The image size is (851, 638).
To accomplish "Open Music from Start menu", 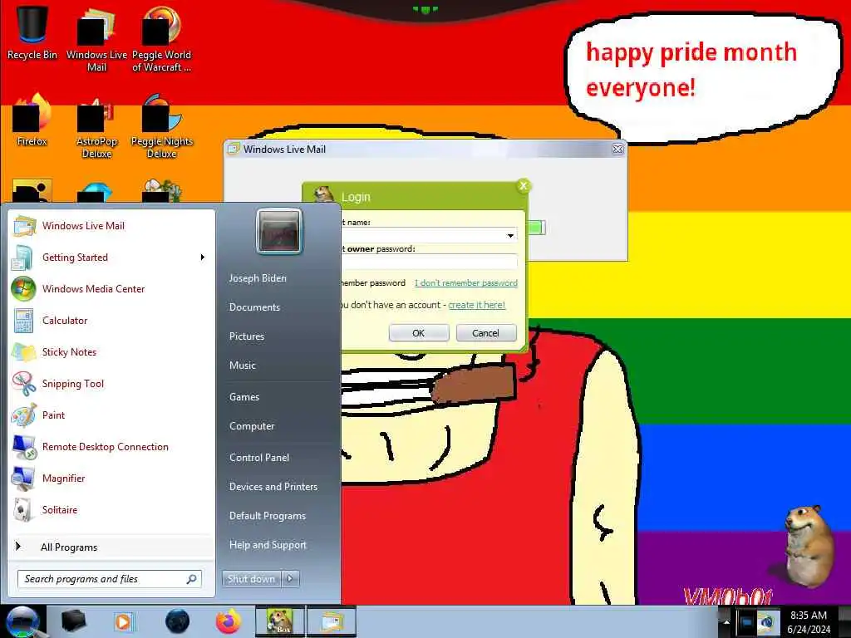I will [x=243, y=366].
